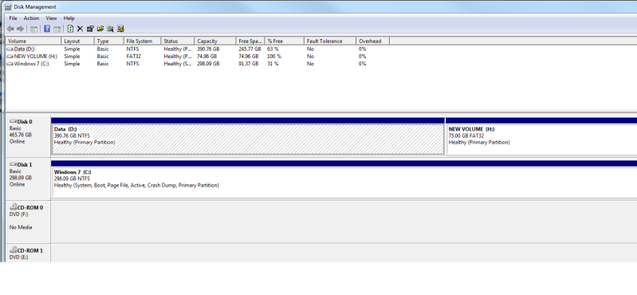Click drive icon next to Data (D:) in list
The image size is (637, 295).
10,49
